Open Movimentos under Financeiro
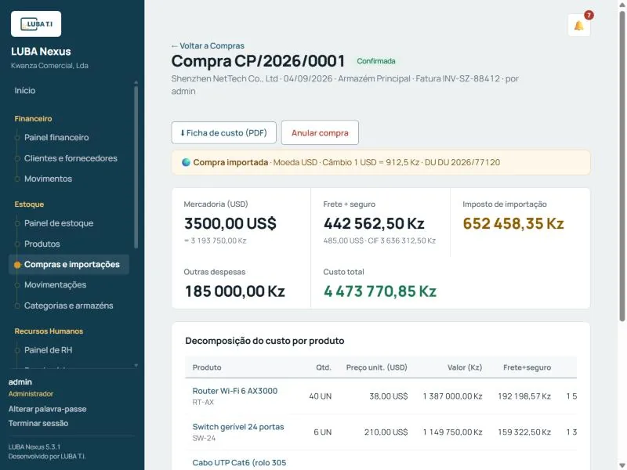This screenshot has width=627, height=470. (48, 179)
